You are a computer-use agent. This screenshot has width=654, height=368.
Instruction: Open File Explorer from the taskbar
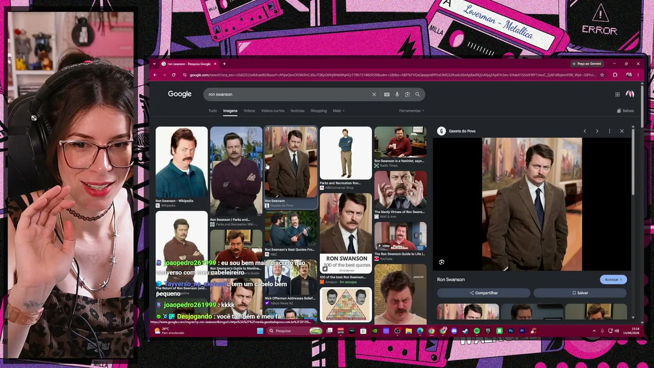pos(409,331)
